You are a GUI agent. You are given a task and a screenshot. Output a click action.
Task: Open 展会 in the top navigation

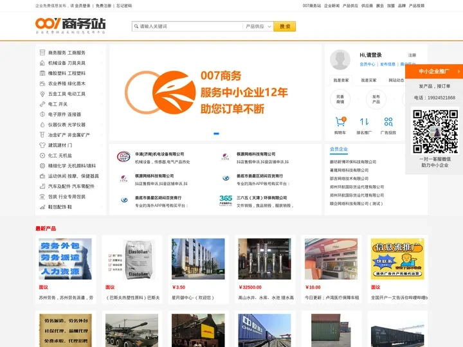380,6
